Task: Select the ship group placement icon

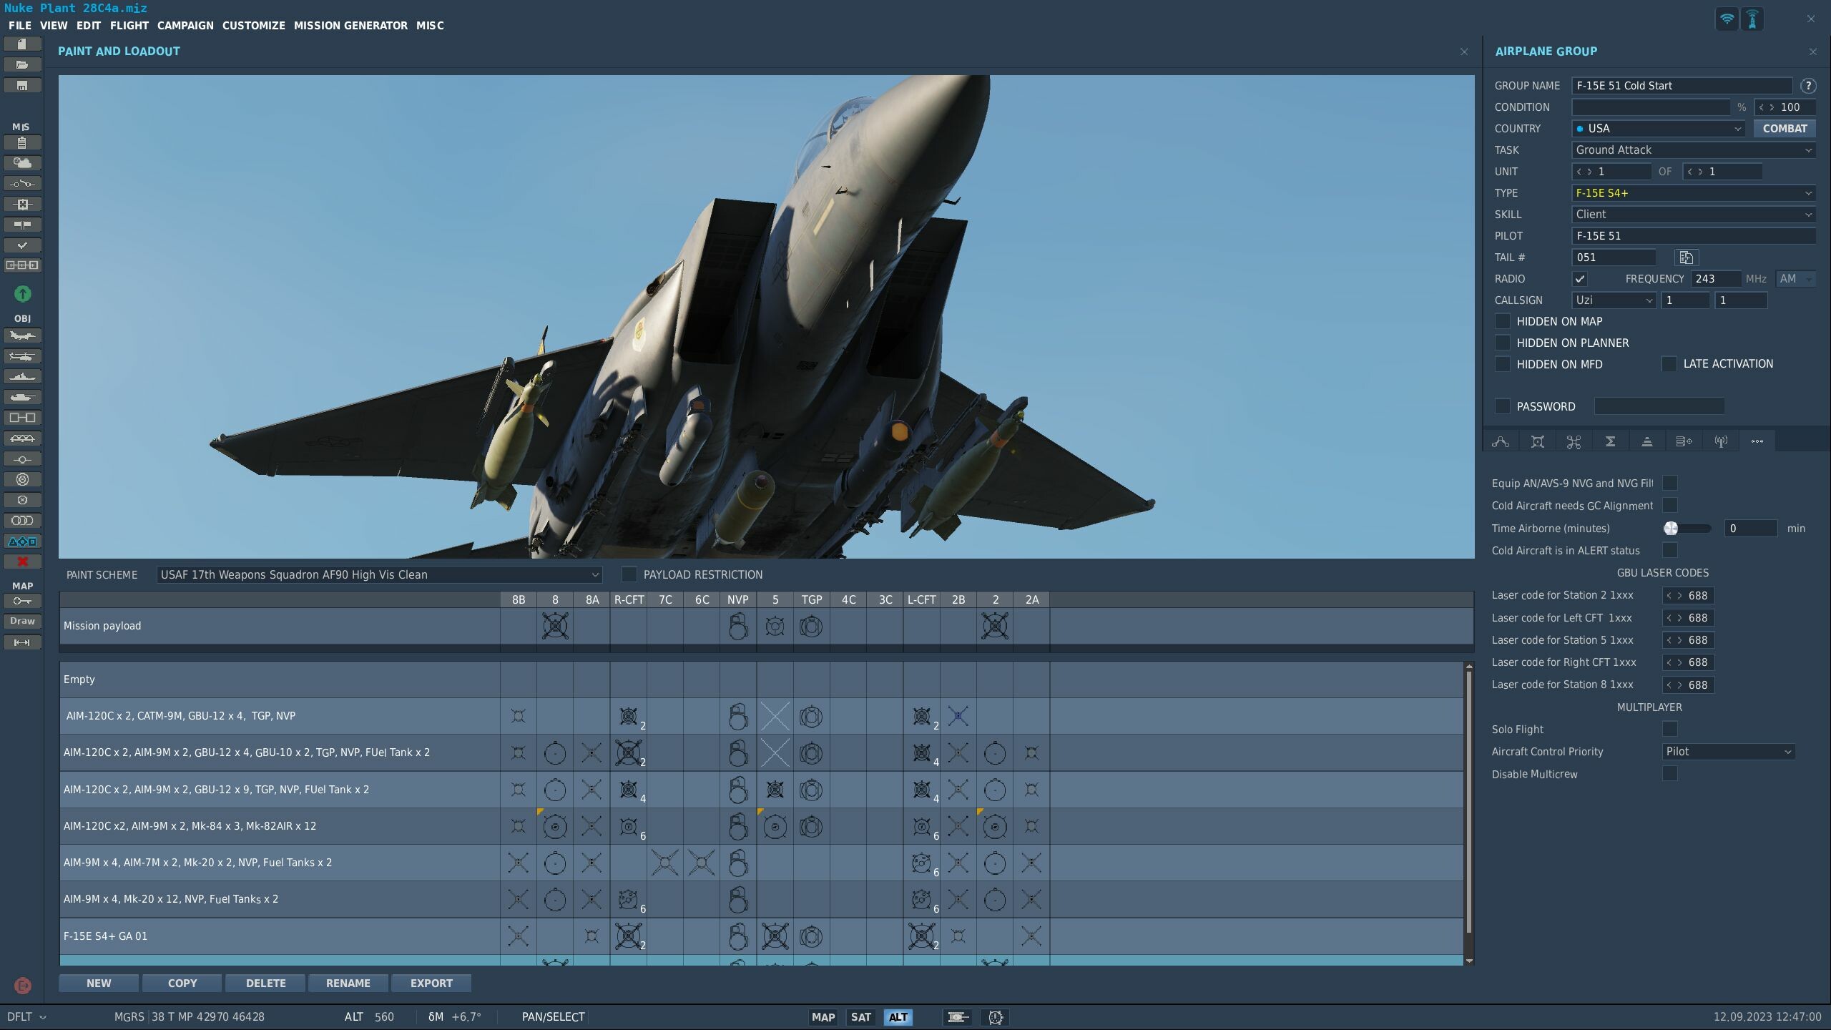Action: point(22,377)
